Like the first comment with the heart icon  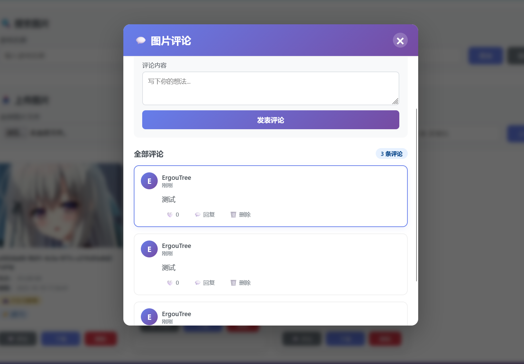(x=170, y=215)
